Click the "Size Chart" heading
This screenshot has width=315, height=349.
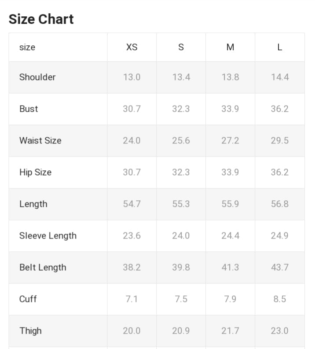[x=41, y=19]
